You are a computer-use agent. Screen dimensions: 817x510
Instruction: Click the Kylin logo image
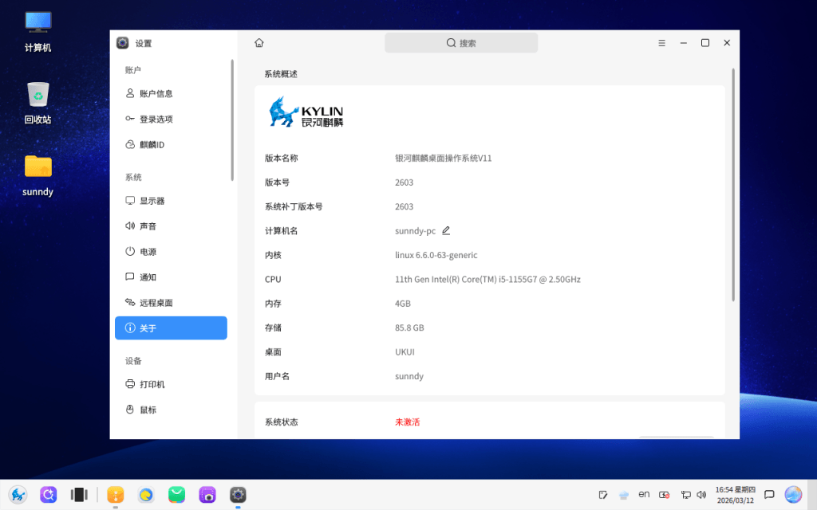coord(306,112)
